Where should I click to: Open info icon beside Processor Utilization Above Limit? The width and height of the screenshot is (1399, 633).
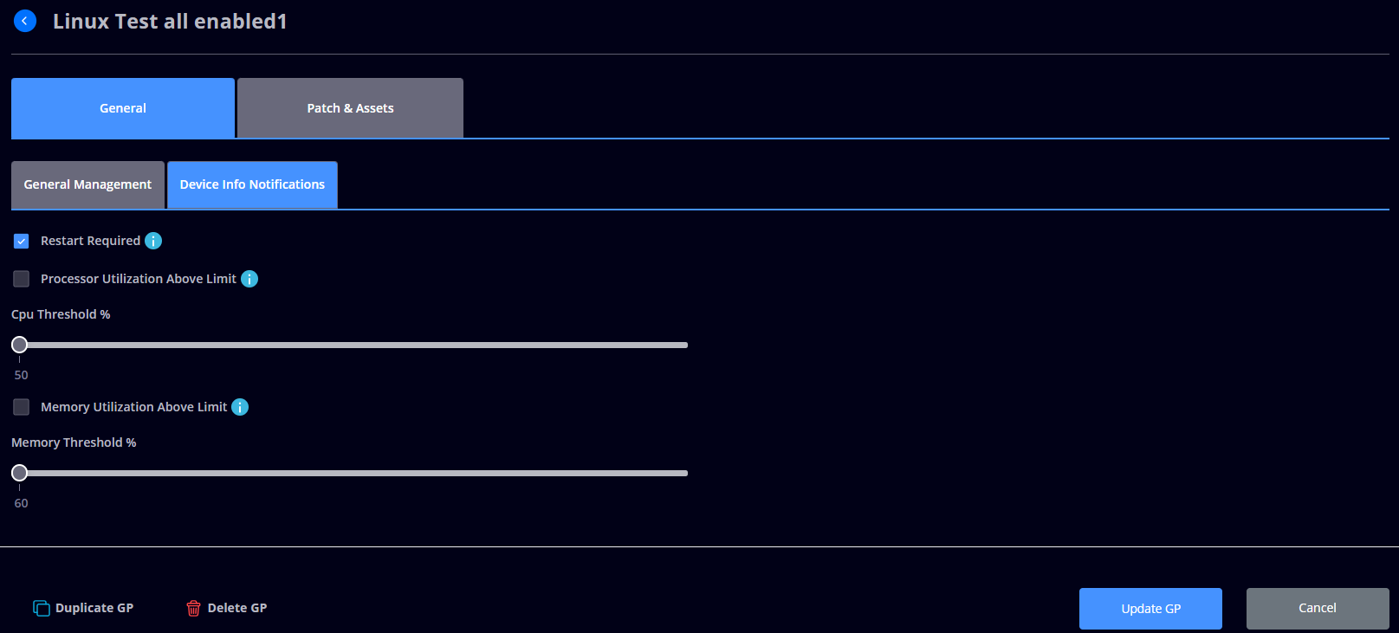[249, 279]
